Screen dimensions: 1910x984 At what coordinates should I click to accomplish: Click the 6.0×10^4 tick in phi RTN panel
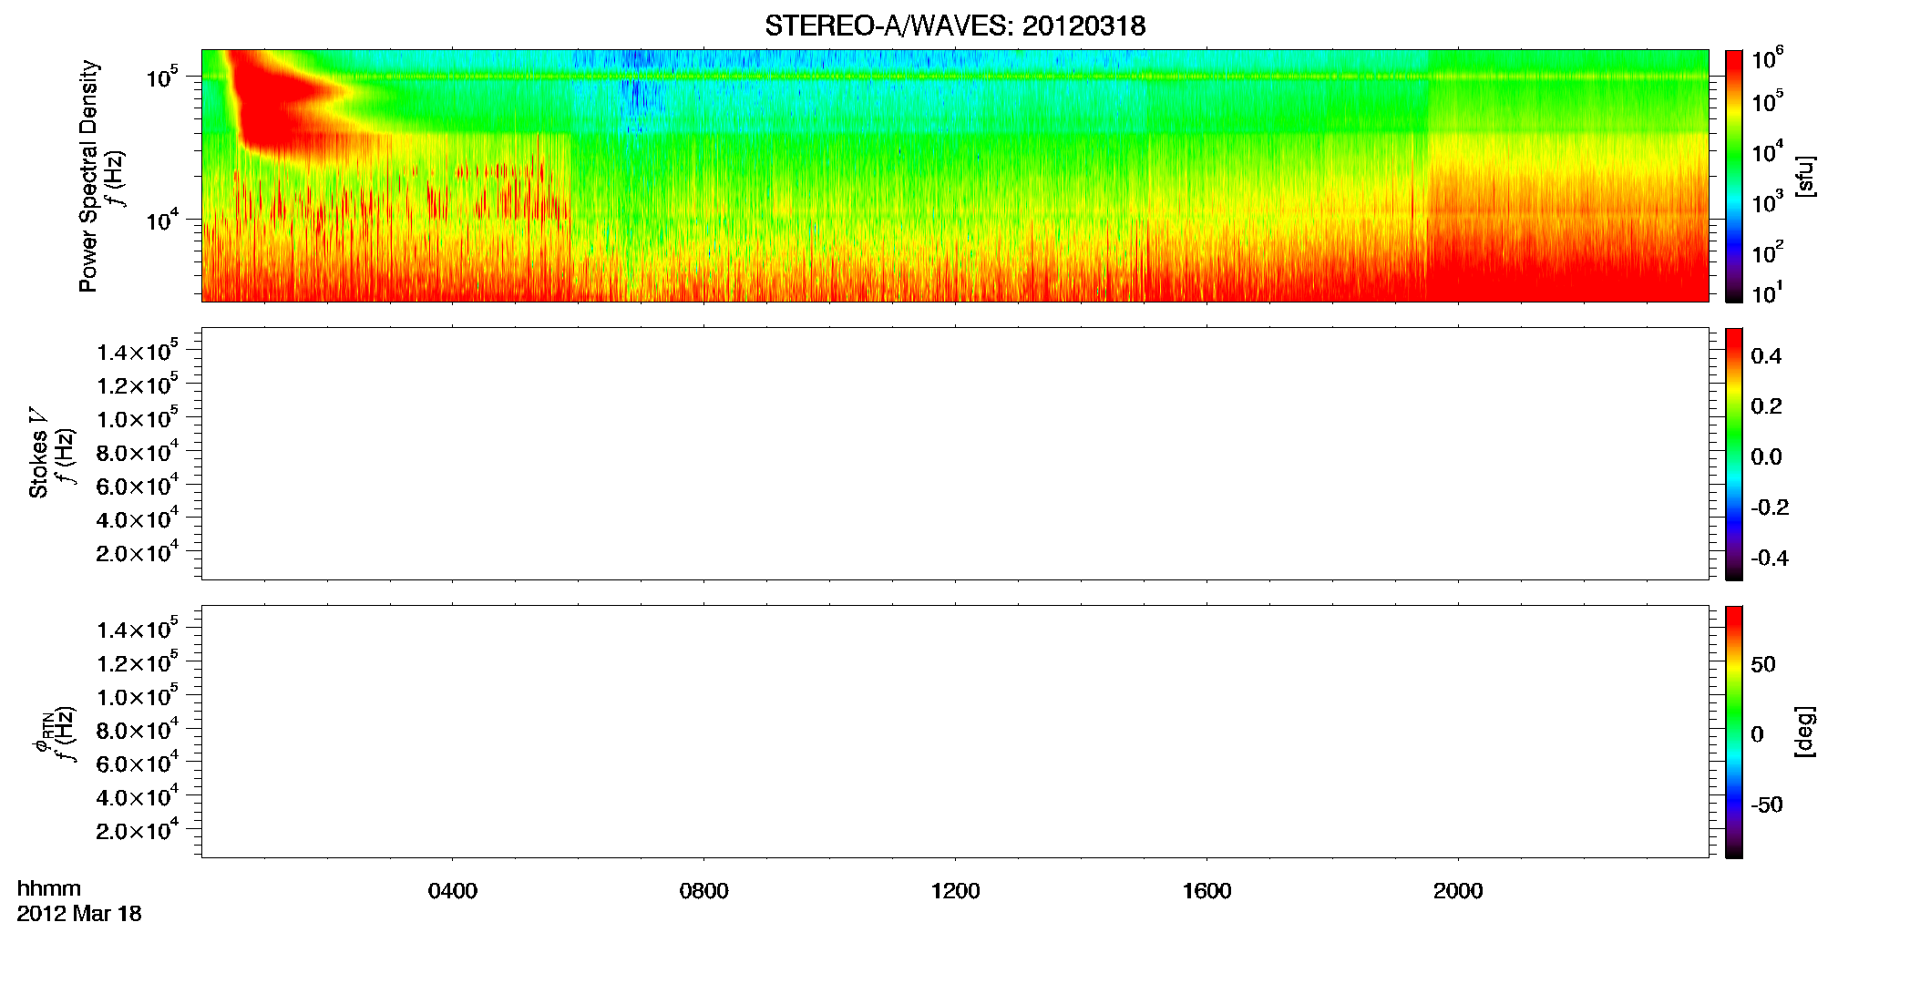click(x=137, y=762)
